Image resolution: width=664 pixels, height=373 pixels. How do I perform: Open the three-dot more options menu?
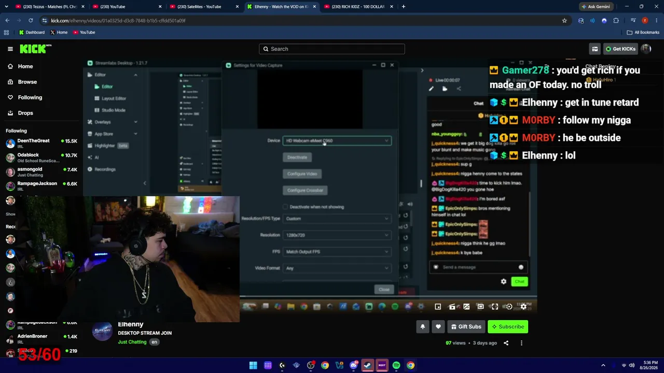pos(521,343)
